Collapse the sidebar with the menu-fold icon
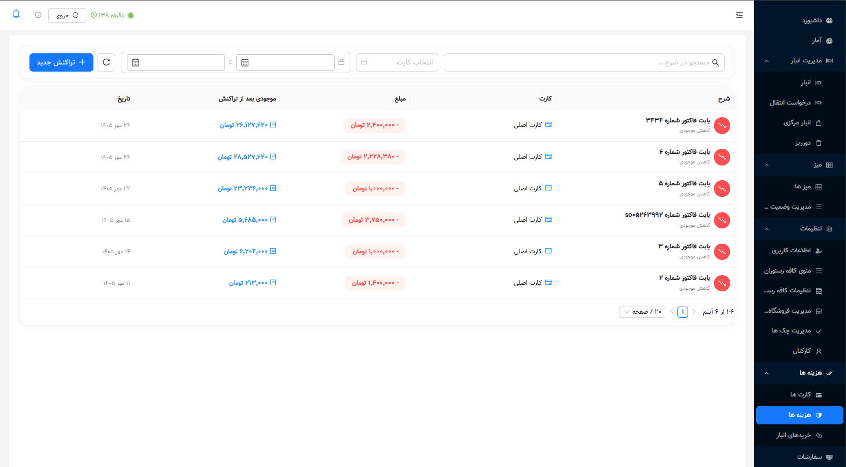Screen dimensions: 846x467 (739, 15)
